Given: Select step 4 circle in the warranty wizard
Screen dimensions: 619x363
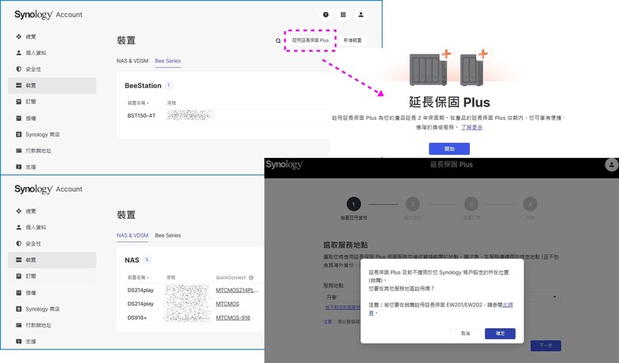Looking at the screenshot, I should pos(530,204).
